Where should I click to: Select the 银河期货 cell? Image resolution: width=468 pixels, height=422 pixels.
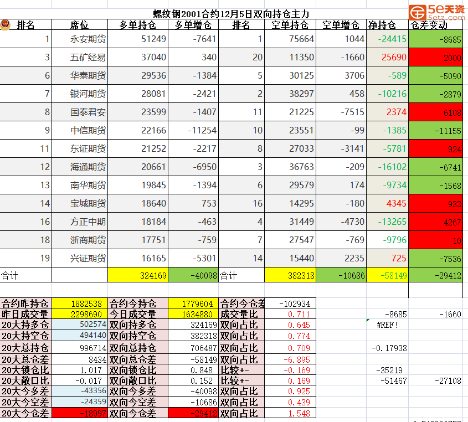pyautogui.click(x=80, y=94)
